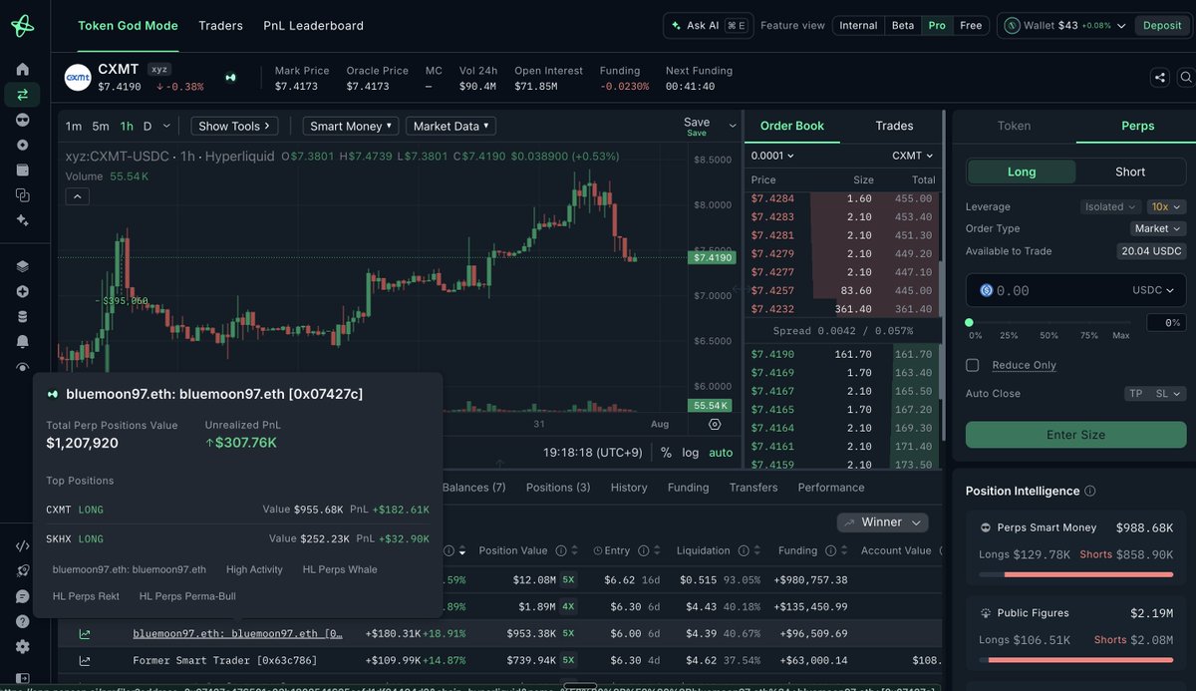Open the Performance tab

(x=831, y=488)
